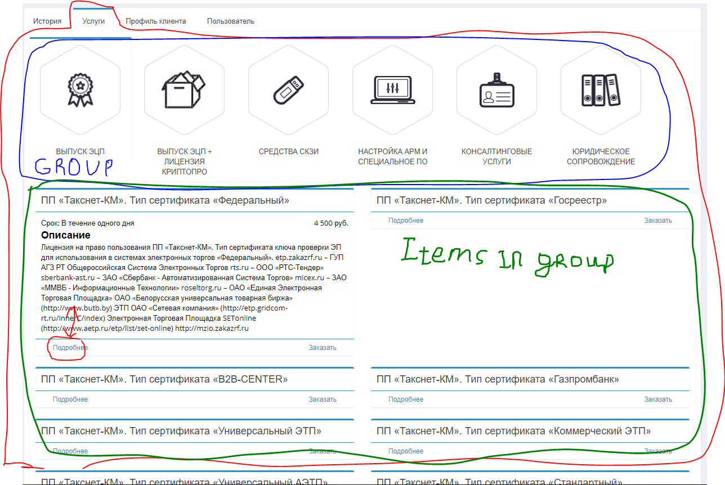Click the «Универсальный ЭТП» card title
The width and height of the screenshot is (725, 485).
click(x=181, y=431)
